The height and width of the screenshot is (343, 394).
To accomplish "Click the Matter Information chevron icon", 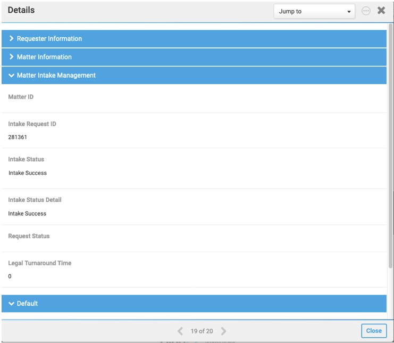I will [x=11, y=56].
